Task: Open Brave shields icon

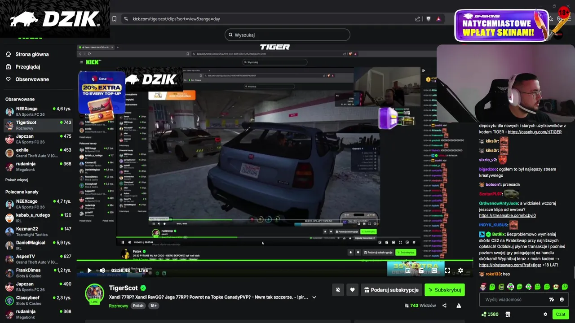Action: (428, 19)
